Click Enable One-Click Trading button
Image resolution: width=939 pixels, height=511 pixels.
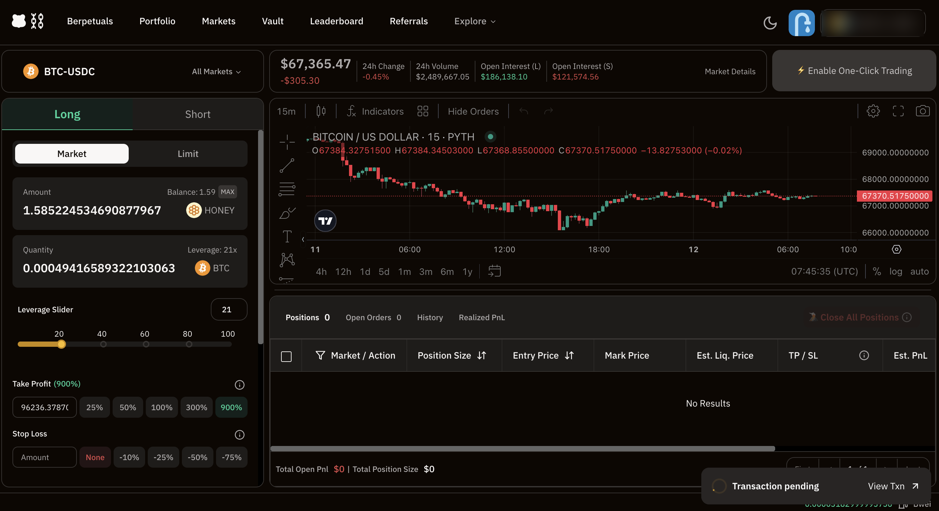click(x=854, y=71)
